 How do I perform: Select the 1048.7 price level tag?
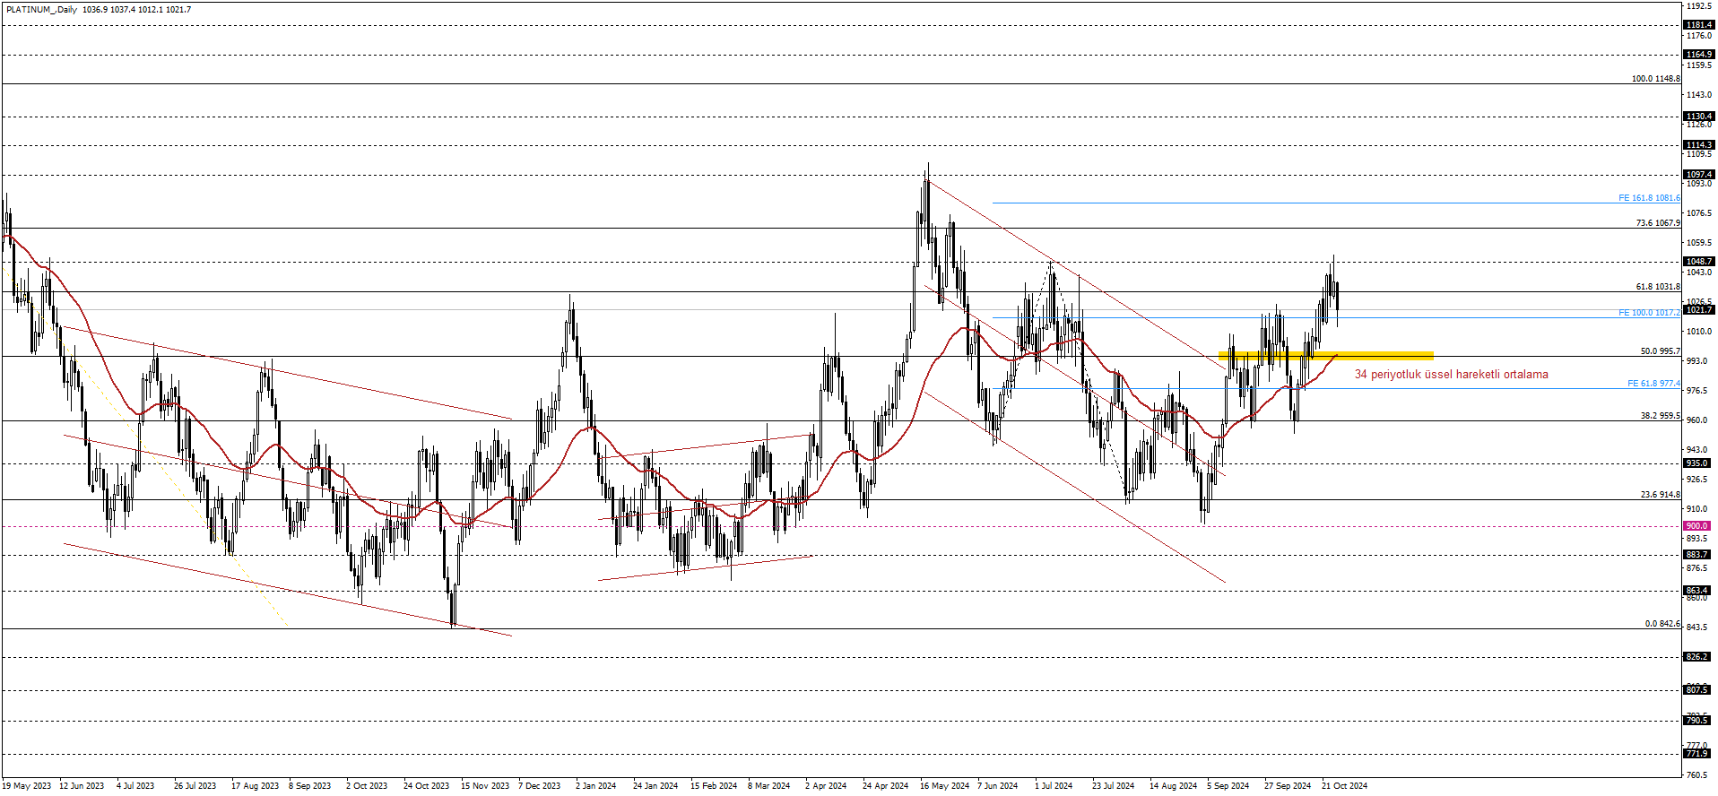[x=1698, y=263]
